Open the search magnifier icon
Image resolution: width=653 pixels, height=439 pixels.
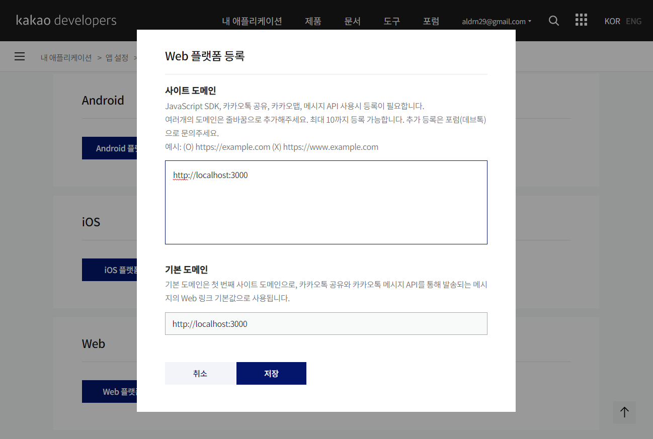553,21
